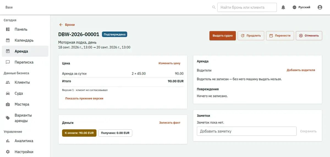The width and height of the screenshot is (330, 157).
Task: Open the Панель dashboard icon in sidebar
Action: tap(8, 29)
